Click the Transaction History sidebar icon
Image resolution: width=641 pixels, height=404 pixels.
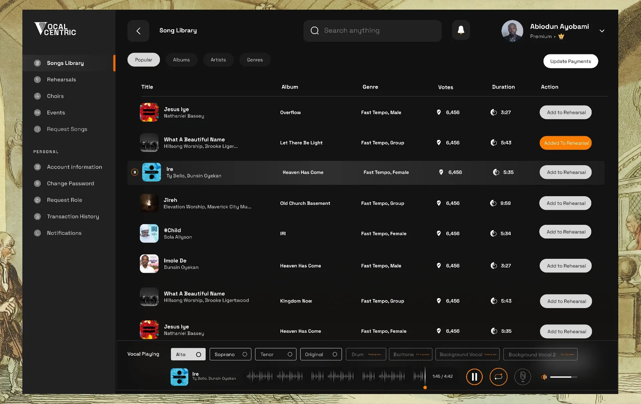(37, 216)
